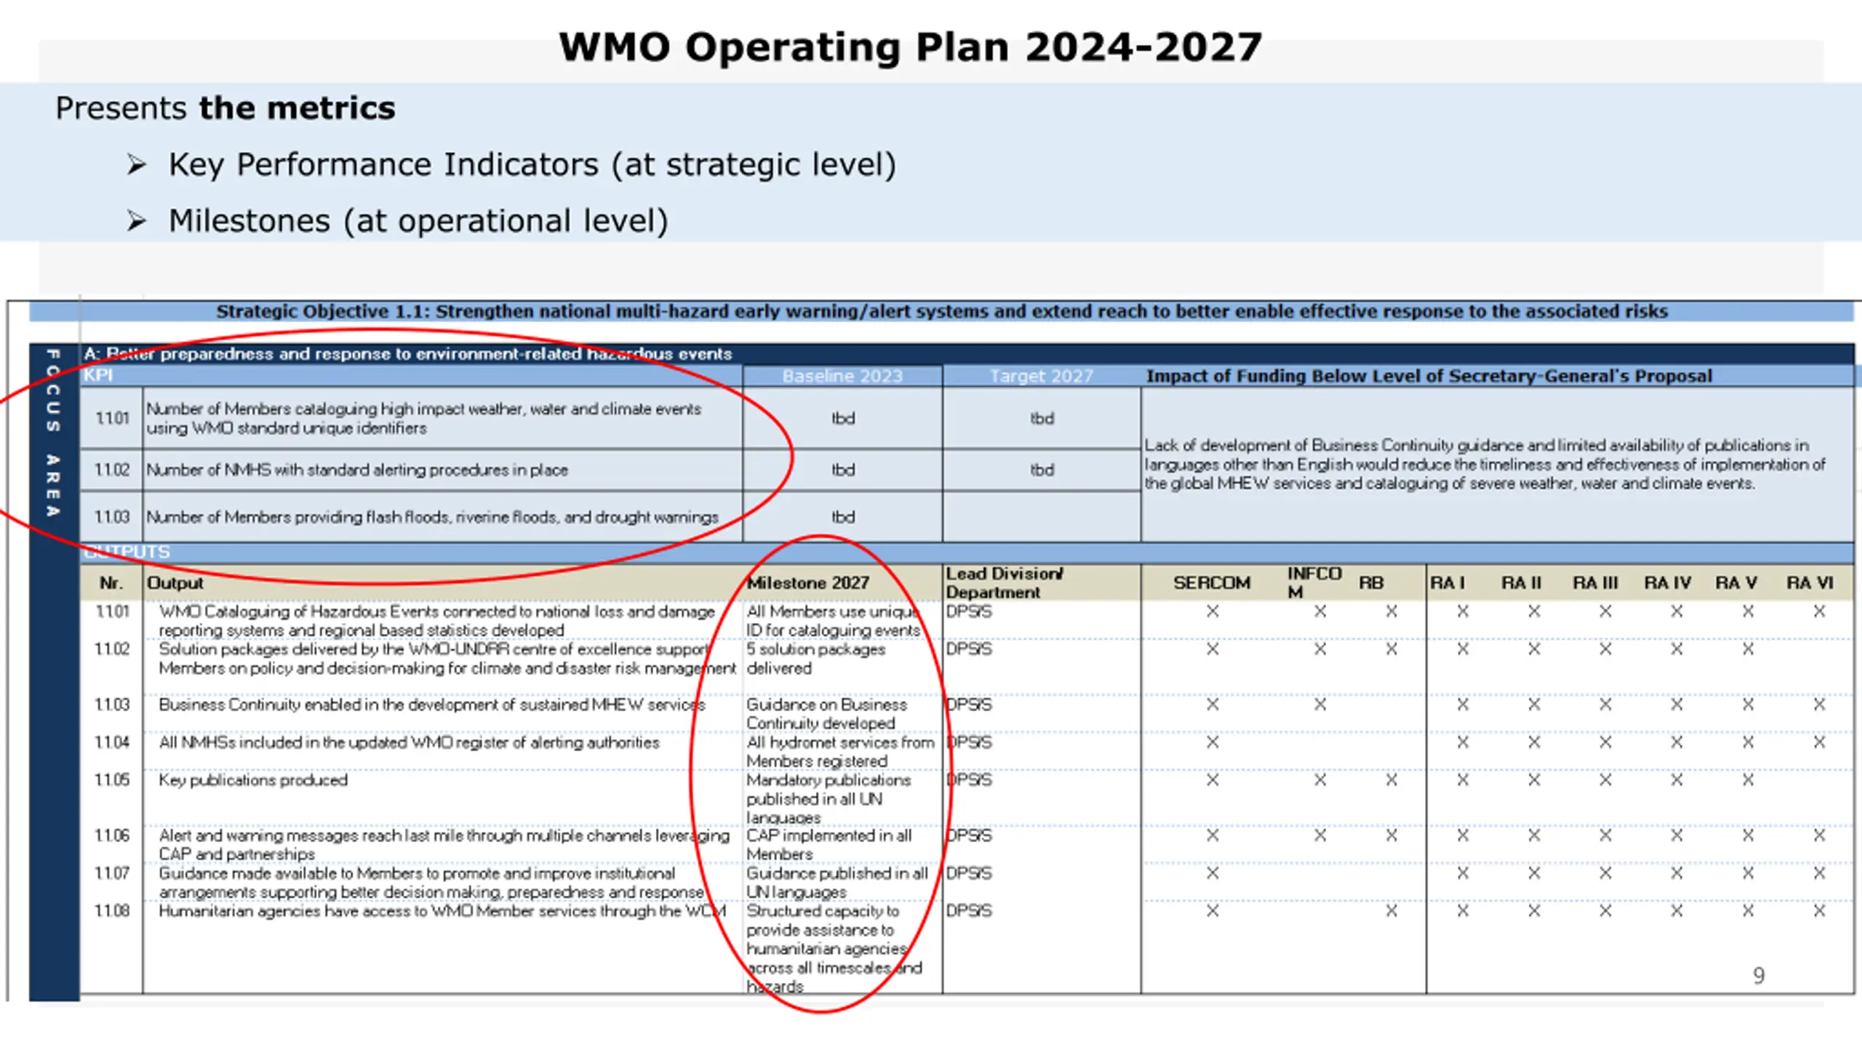Click the 'Output' column header
The height and width of the screenshot is (1047, 1862).
pos(175,583)
